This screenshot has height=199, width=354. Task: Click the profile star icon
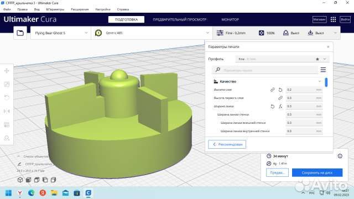(x=317, y=59)
